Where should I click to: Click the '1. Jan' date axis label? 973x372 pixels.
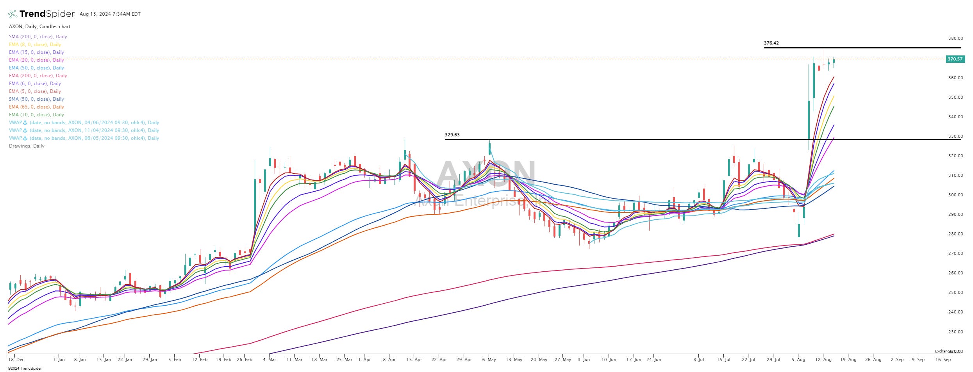point(59,360)
